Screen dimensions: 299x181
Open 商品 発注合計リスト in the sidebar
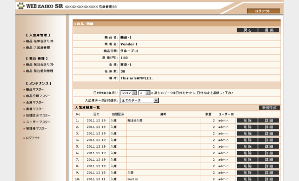tap(40, 64)
